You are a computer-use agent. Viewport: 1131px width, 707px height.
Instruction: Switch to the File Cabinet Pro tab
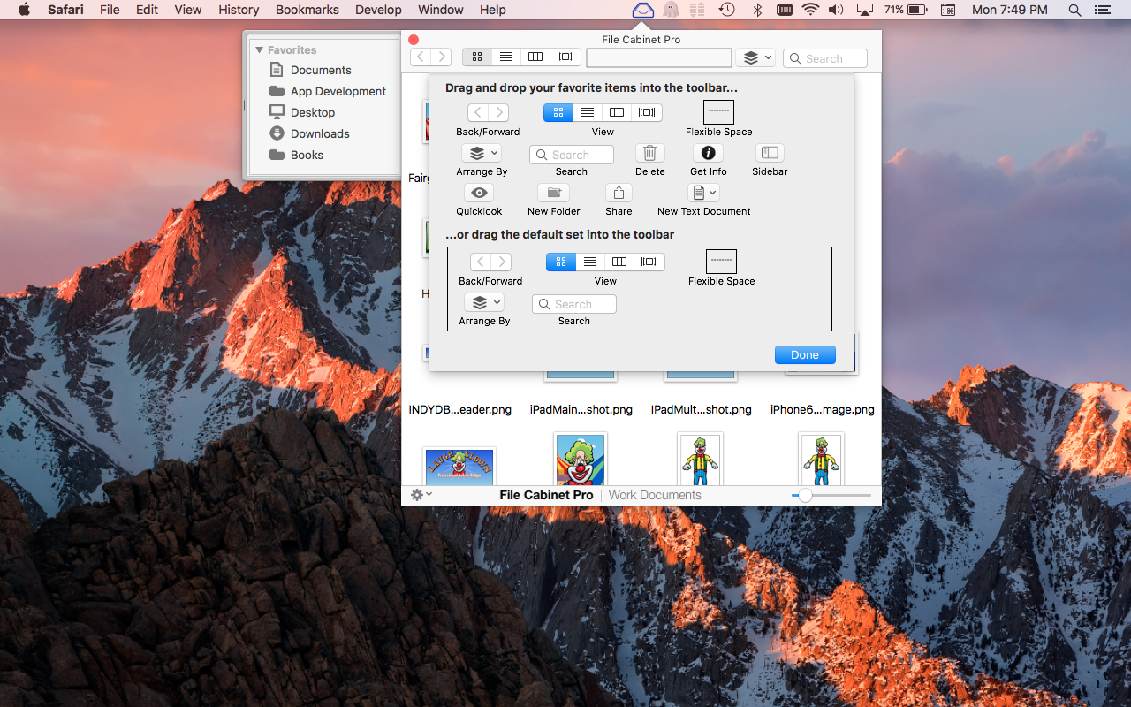(546, 495)
